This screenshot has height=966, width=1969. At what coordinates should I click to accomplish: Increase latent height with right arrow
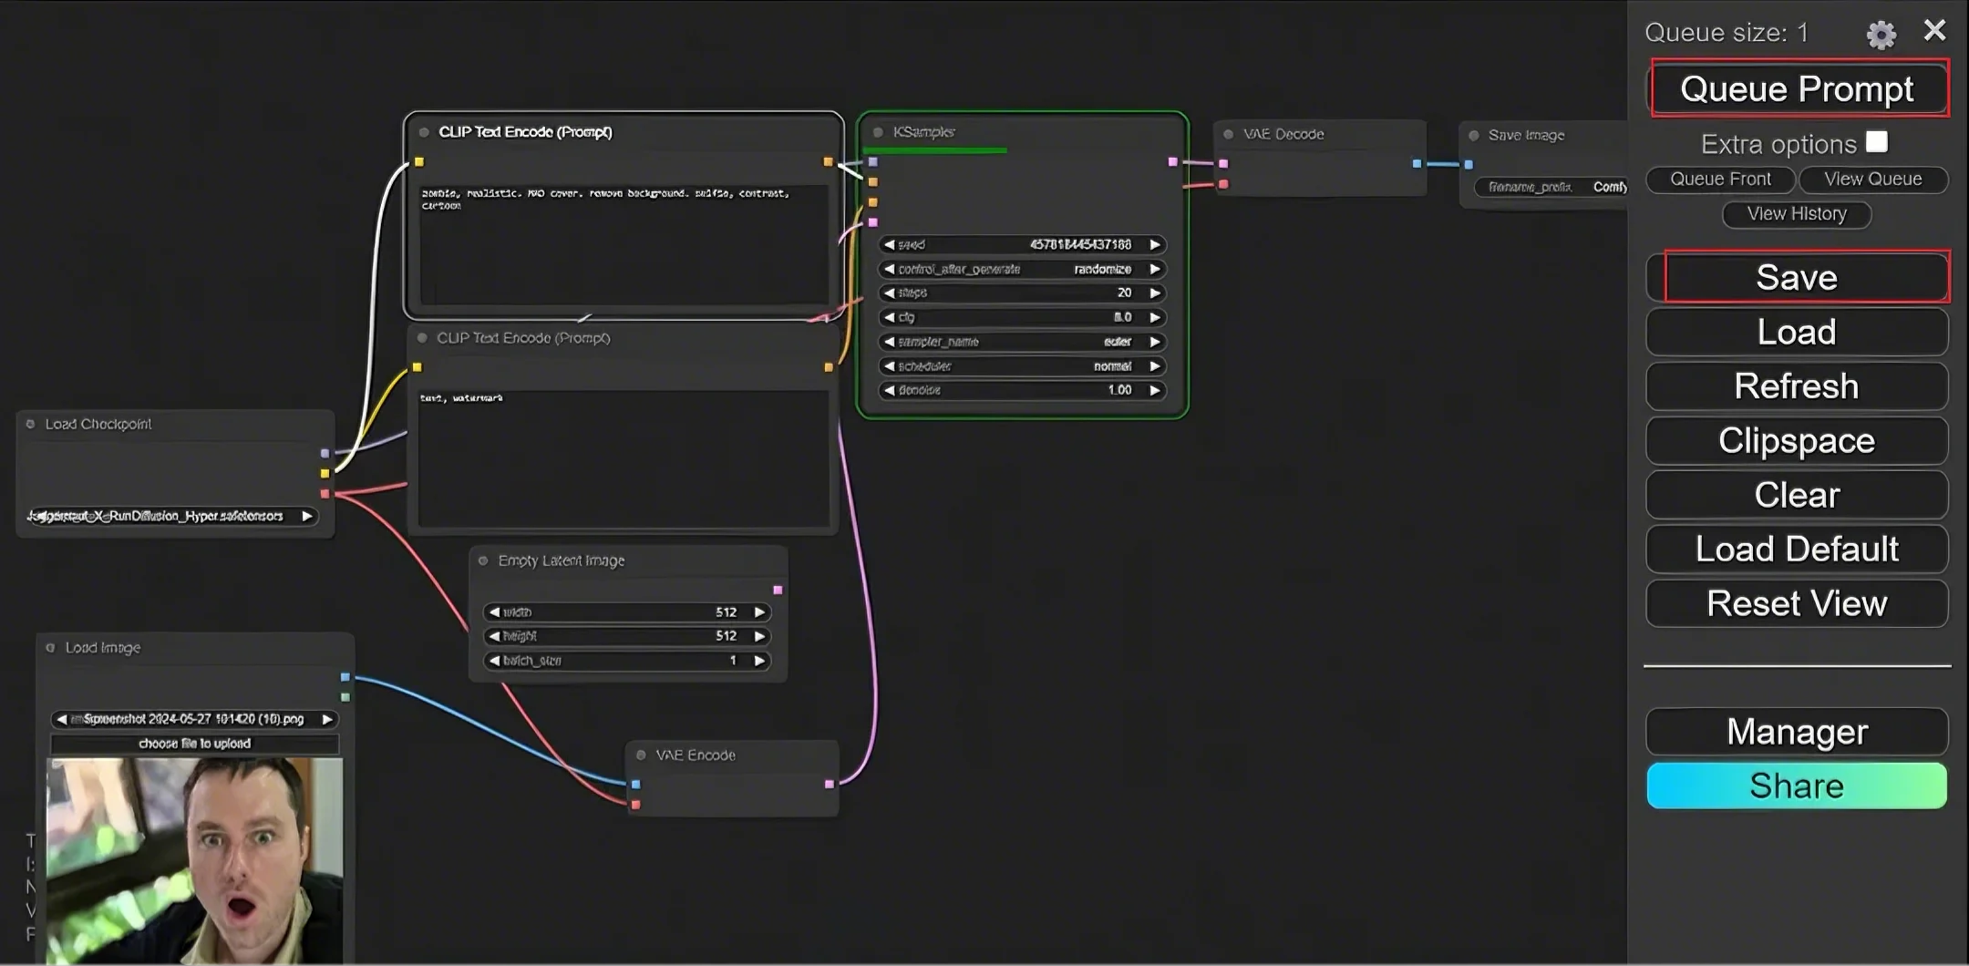click(759, 636)
